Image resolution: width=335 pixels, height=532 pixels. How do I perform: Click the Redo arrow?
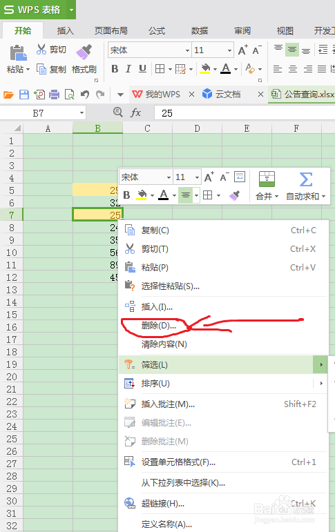[100, 95]
